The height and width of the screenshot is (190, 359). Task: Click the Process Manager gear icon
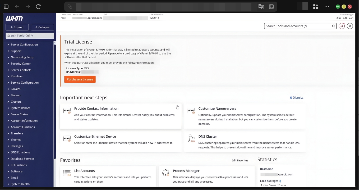pyautogui.click(x=165, y=173)
